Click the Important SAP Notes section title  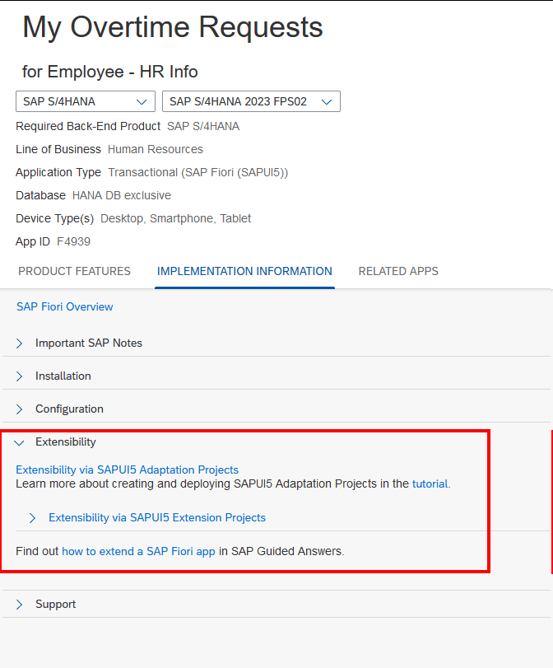point(89,343)
